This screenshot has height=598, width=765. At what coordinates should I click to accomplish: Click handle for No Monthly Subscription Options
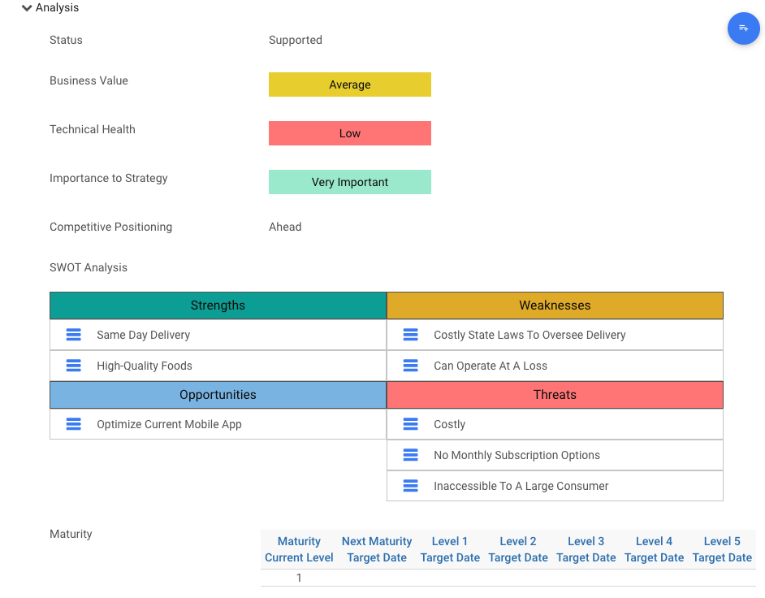coord(411,455)
